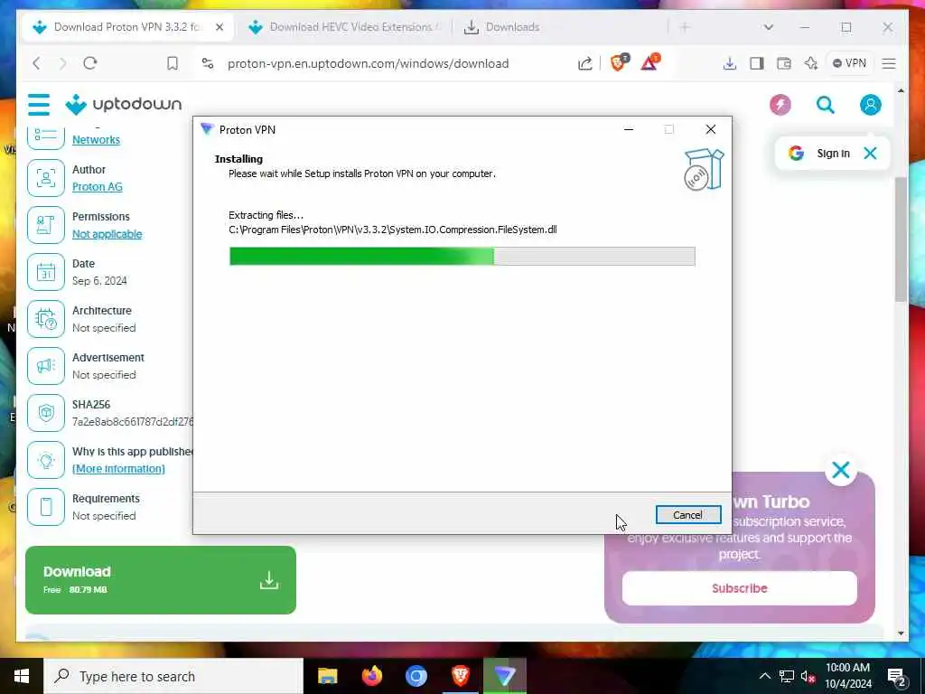Open File Explorer from taskbar
The height and width of the screenshot is (694, 925).
[327, 676]
